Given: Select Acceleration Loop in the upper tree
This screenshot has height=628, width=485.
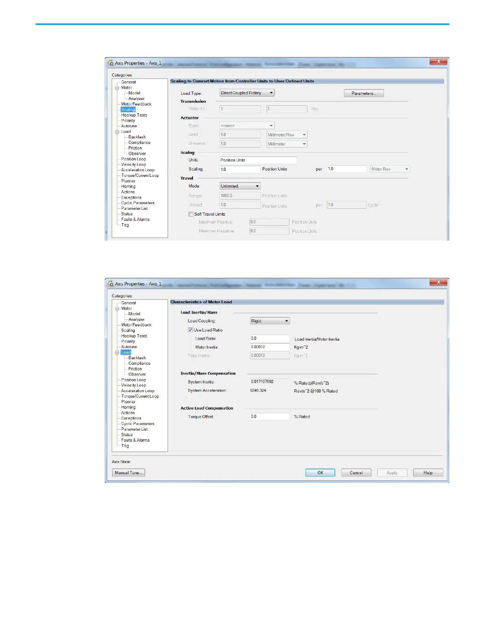Looking at the screenshot, I should pos(138,170).
